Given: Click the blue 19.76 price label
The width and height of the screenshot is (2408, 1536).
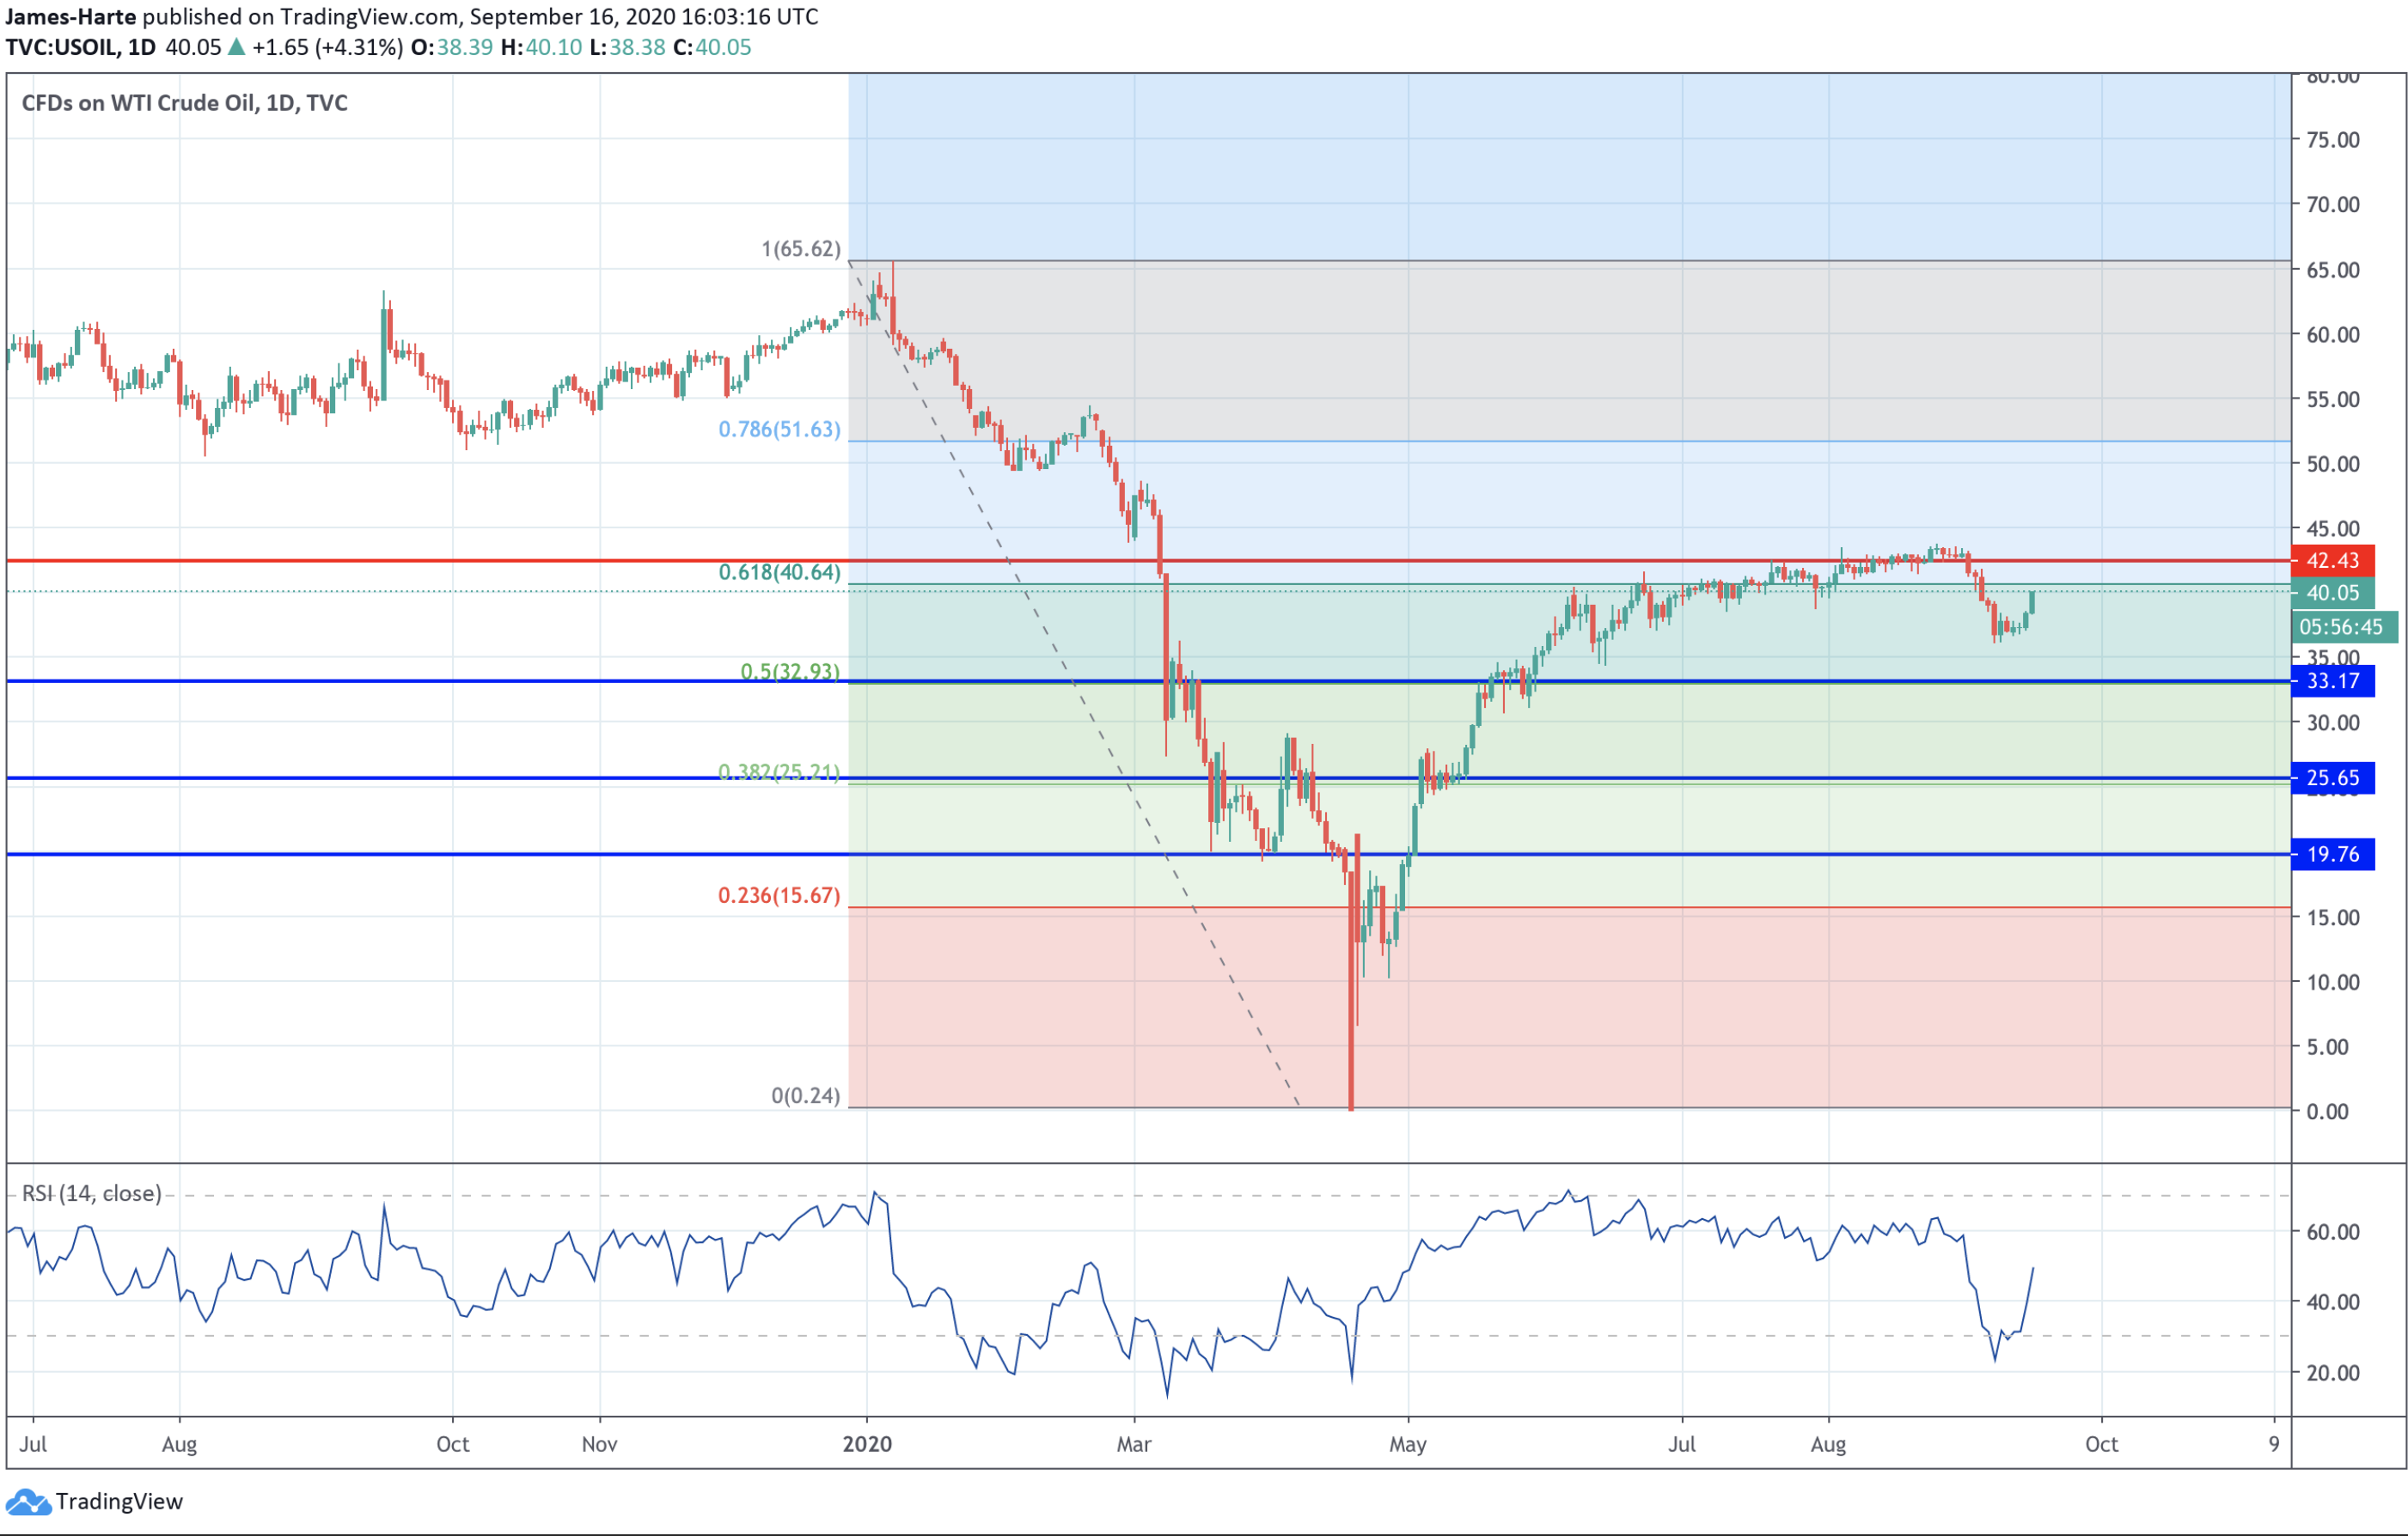Looking at the screenshot, I should [2332, 855].
